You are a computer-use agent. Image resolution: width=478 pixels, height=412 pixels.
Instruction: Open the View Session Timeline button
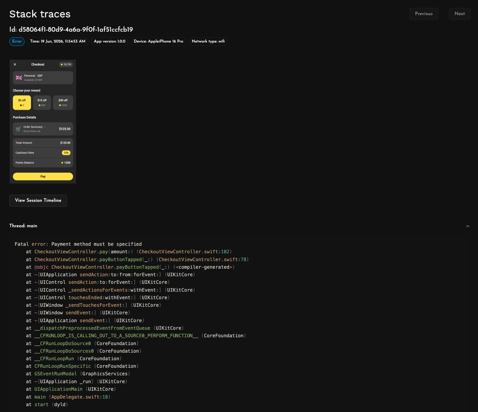point(38,200)
